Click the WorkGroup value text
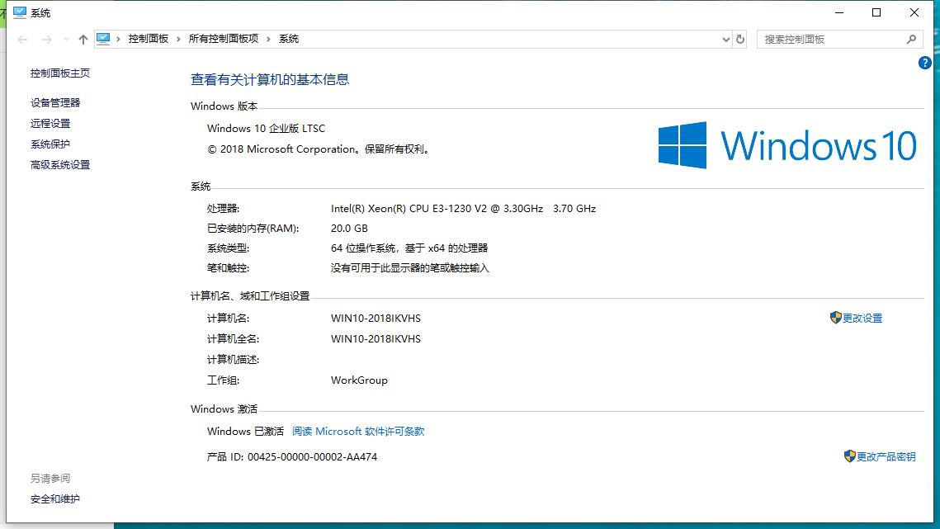The height and width of the screenshot is (529, 940). [359, 380]
